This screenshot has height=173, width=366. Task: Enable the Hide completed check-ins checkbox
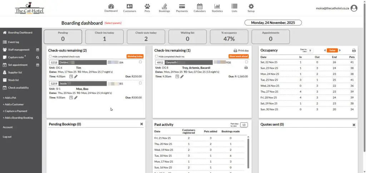(157, 56)
